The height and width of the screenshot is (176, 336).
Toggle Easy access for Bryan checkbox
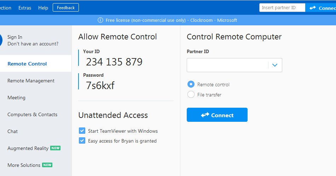(x=82, y=140)
